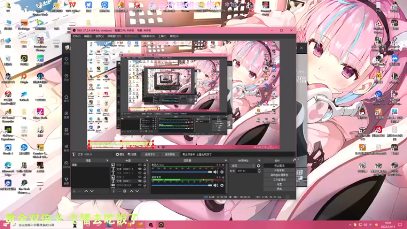Toggle visibility eye of 图像 3 source
This screenshot has width=407, height=229.
[140, 165]
